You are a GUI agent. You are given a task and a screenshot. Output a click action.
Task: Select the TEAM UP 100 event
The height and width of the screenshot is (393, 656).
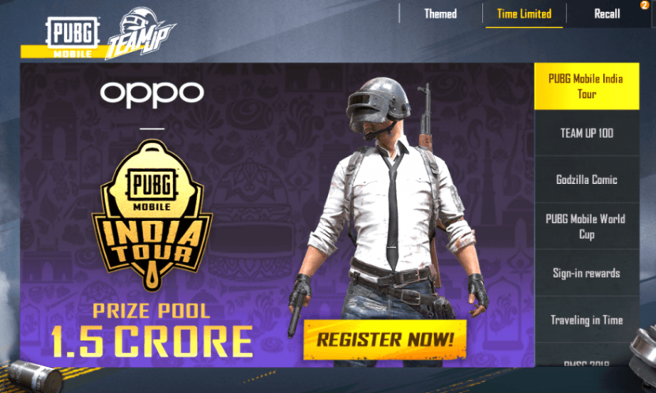586,133
